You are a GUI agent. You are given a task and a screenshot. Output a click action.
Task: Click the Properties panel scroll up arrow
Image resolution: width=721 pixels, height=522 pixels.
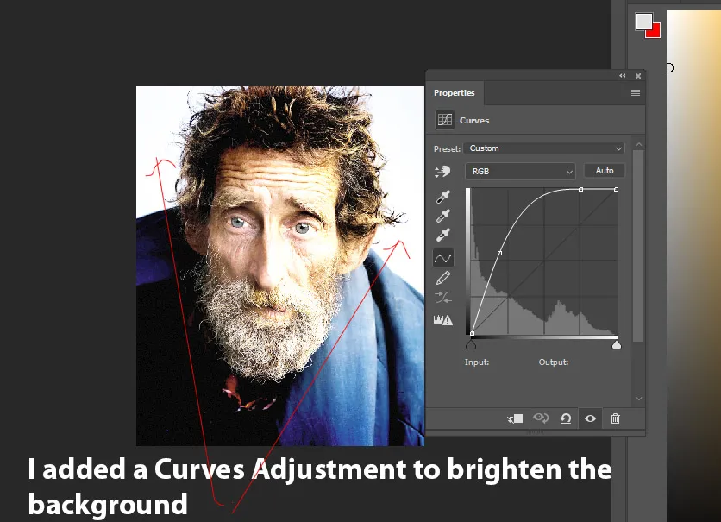(639, 144)
